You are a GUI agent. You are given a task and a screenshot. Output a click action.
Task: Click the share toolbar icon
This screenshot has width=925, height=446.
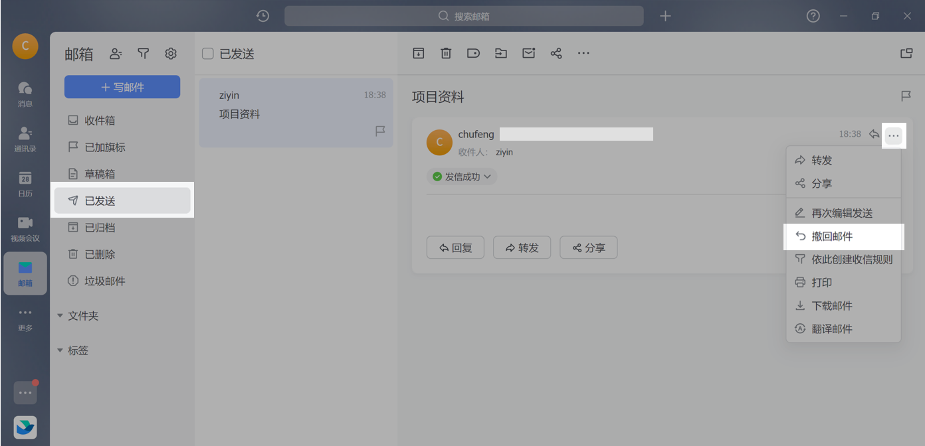(x=556, y=53)
